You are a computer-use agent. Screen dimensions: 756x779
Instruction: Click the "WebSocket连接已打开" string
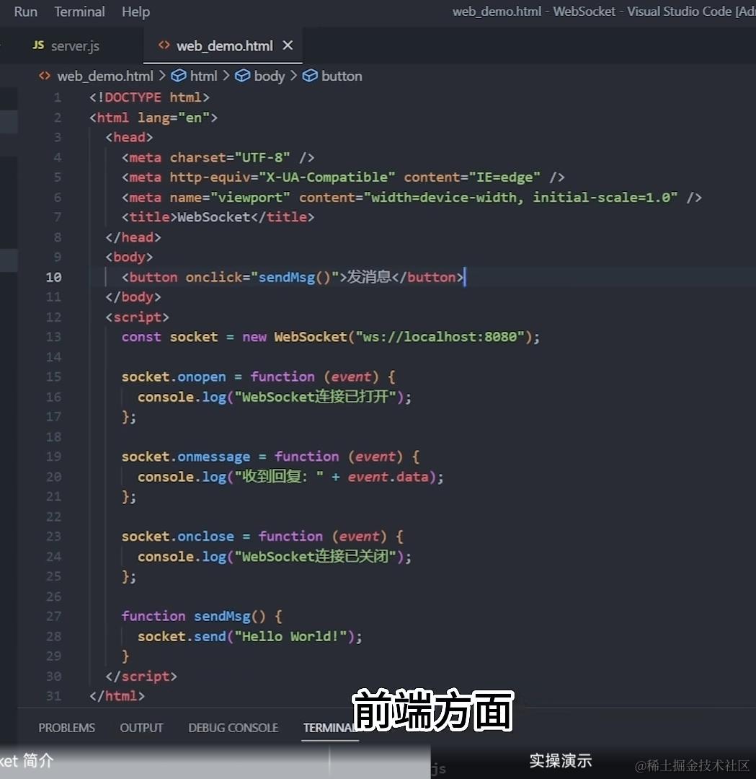315,397
